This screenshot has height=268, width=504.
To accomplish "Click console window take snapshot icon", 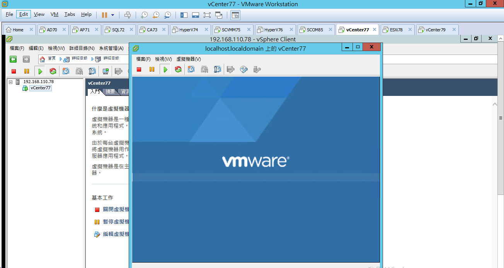I will (191, 70).
